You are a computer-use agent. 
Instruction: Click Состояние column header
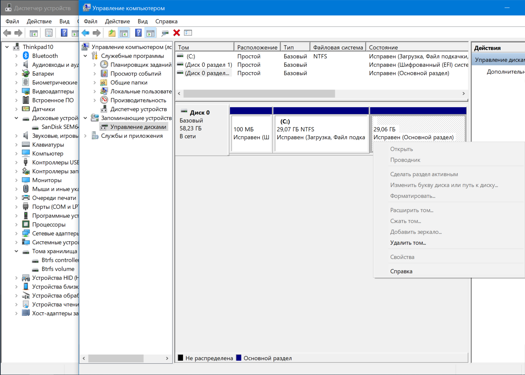[x=417, y=47]
